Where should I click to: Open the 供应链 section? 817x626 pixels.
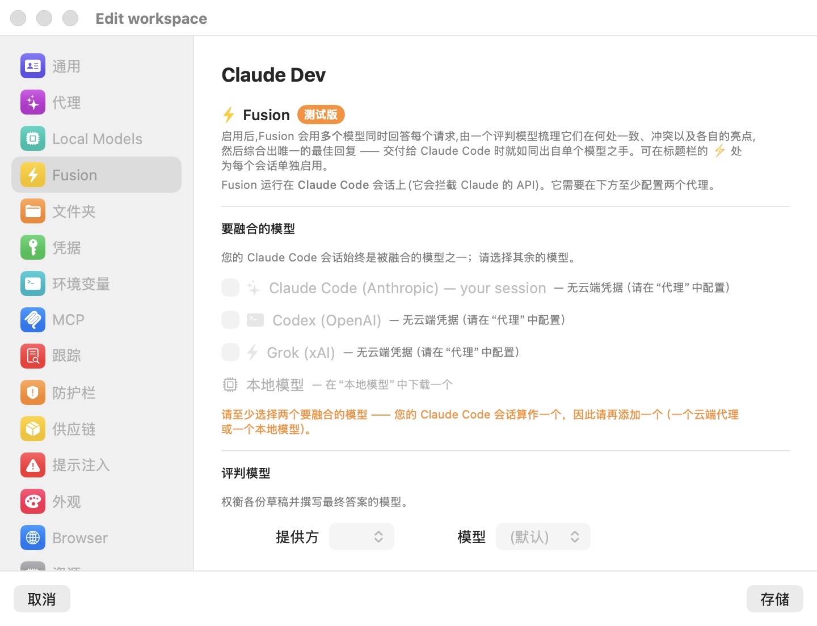[96, 429]
